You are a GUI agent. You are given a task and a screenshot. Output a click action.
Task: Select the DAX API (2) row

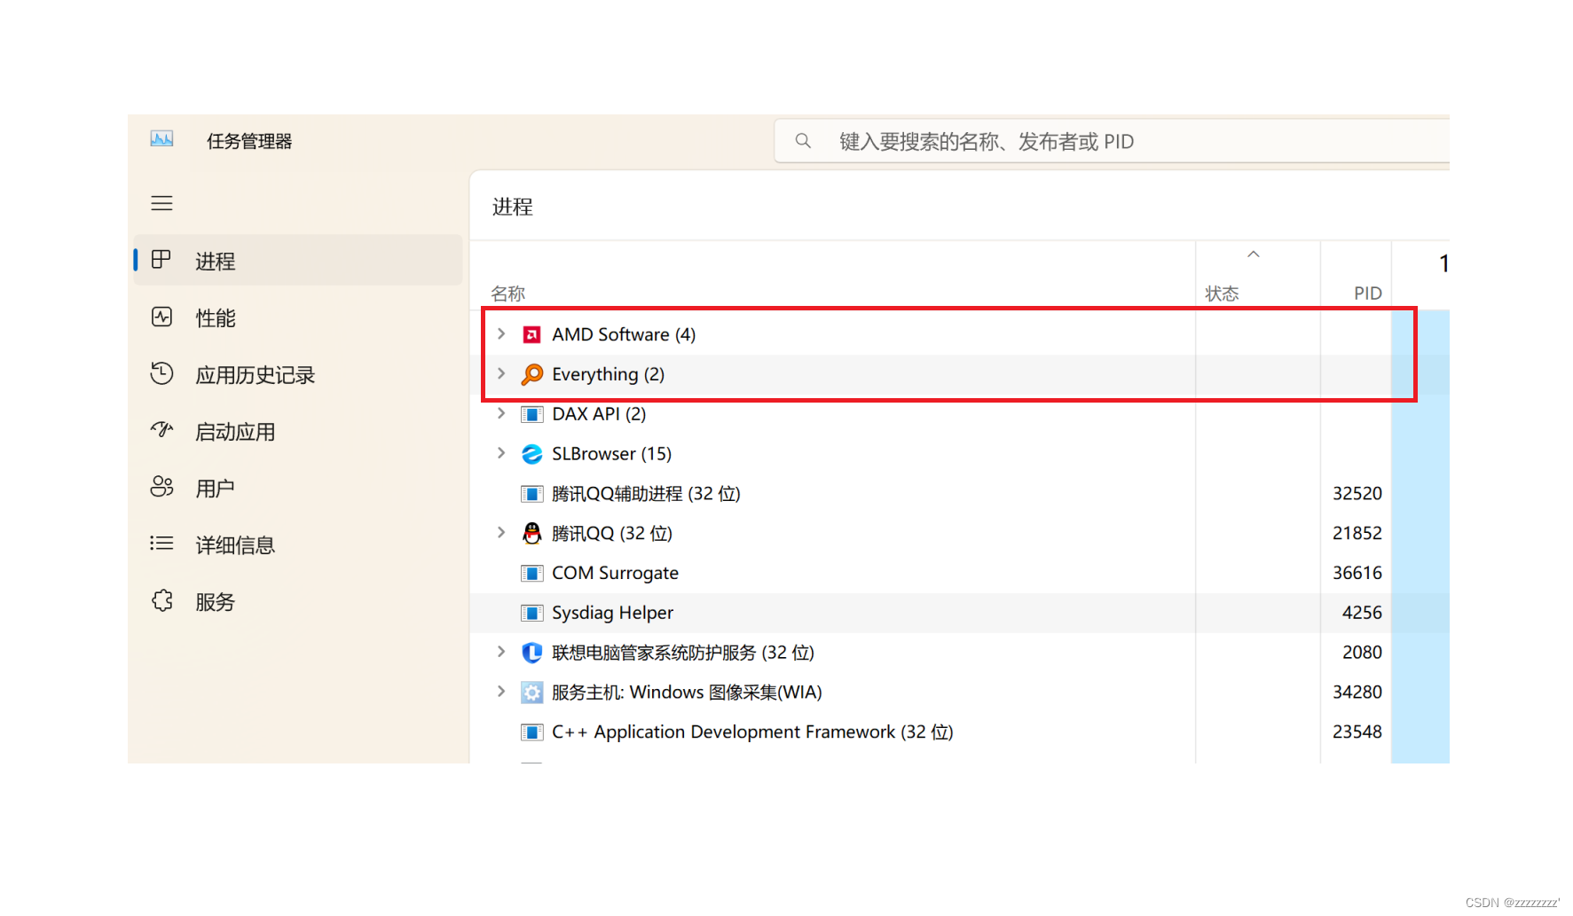(x=959, y=414)
